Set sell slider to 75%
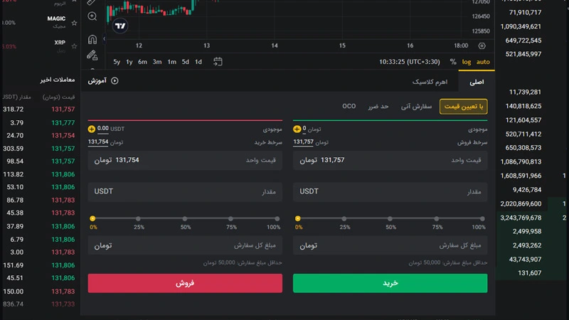This screenshot has height=320, width=569. point(230,219)
